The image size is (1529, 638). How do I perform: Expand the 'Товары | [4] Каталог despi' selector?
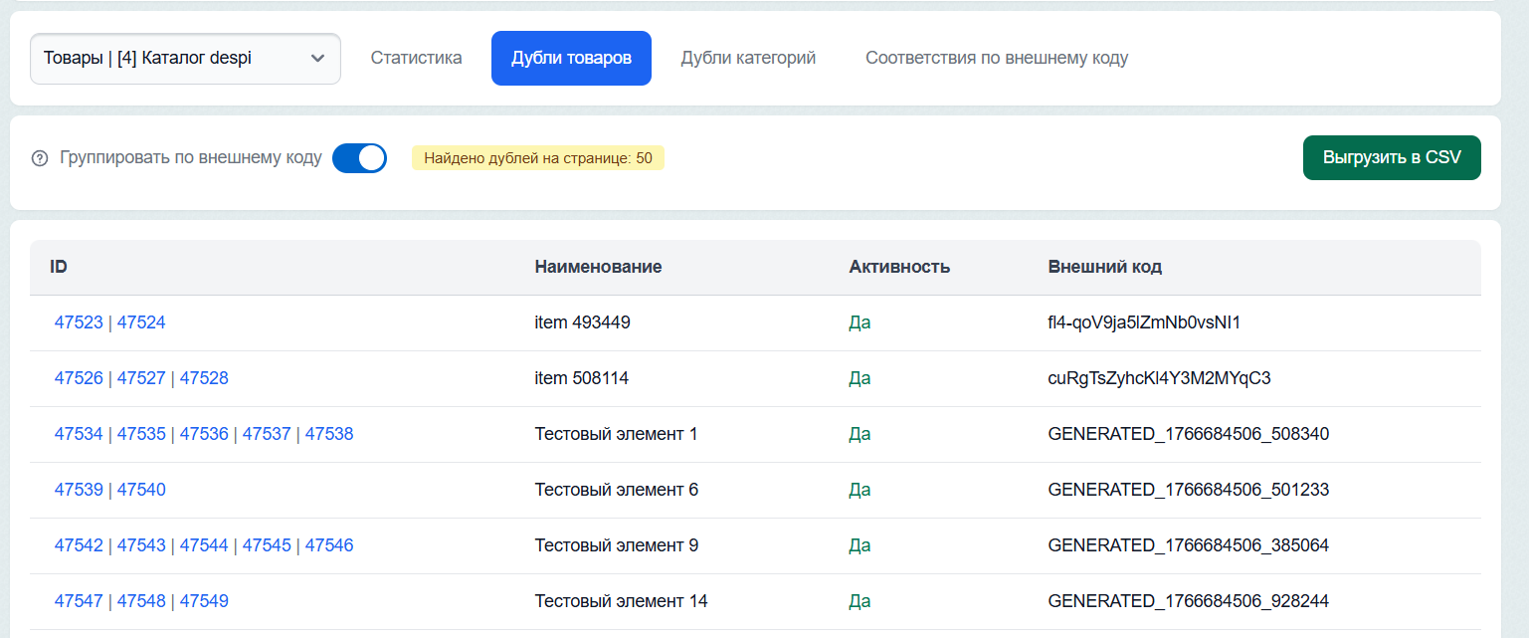coord(185,58)
